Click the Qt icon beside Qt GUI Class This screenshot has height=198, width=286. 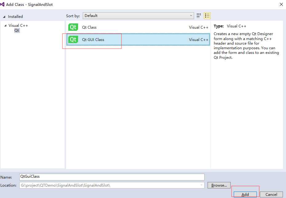click(x=73, y=39)
